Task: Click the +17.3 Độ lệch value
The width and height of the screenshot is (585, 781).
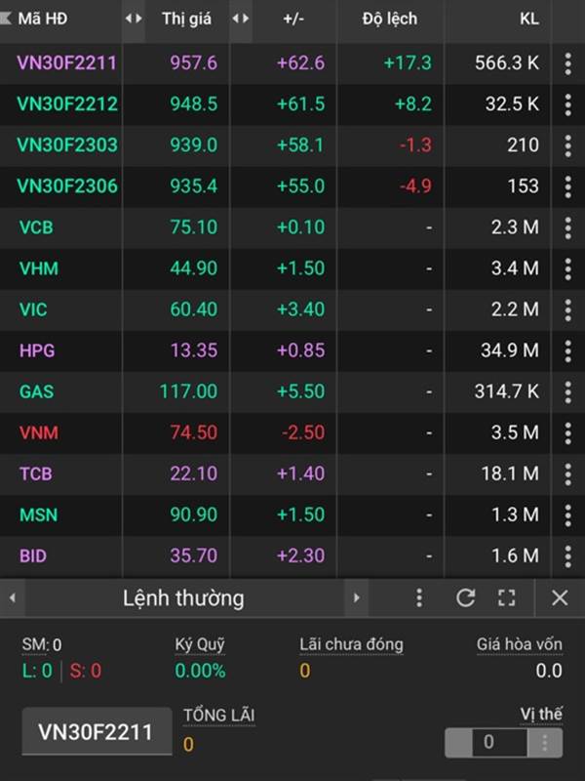Action: (408, 62)
